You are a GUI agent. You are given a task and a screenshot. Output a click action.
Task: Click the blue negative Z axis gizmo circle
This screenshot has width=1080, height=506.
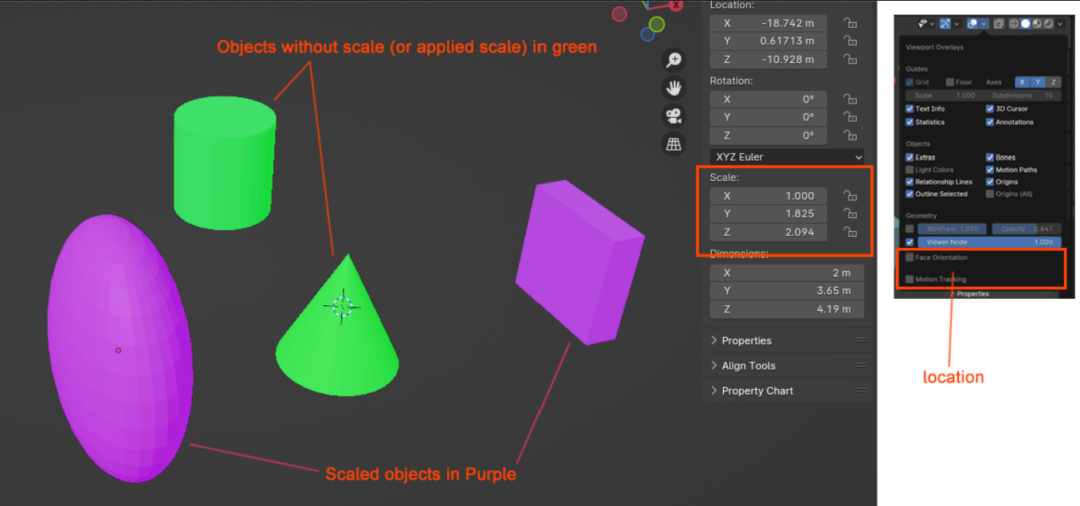click(647, 34)
